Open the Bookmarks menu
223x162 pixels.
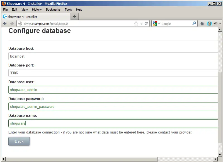pyautogui.click(x=53, y=9)
